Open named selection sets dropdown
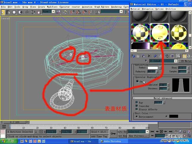This screenshot has height=144, width=192. [x=121, y=12]
